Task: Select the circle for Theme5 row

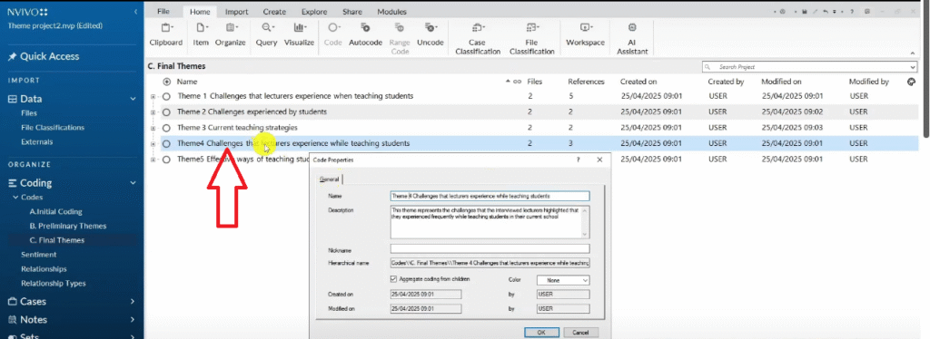Action: [x=167, y=160]
